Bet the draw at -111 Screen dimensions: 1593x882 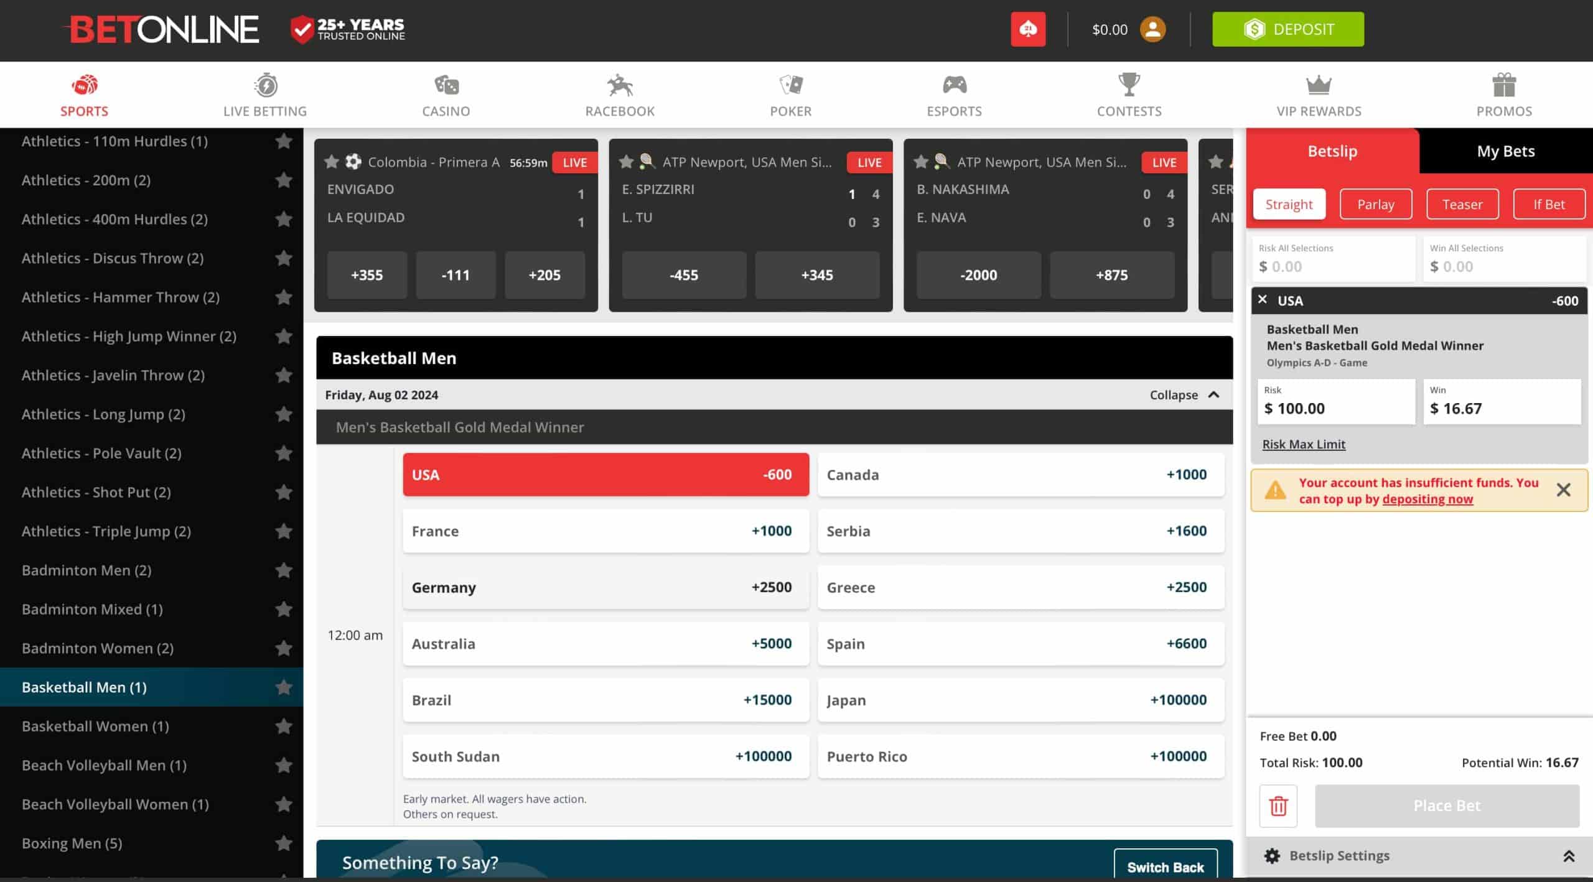click(x=455, y=275)
